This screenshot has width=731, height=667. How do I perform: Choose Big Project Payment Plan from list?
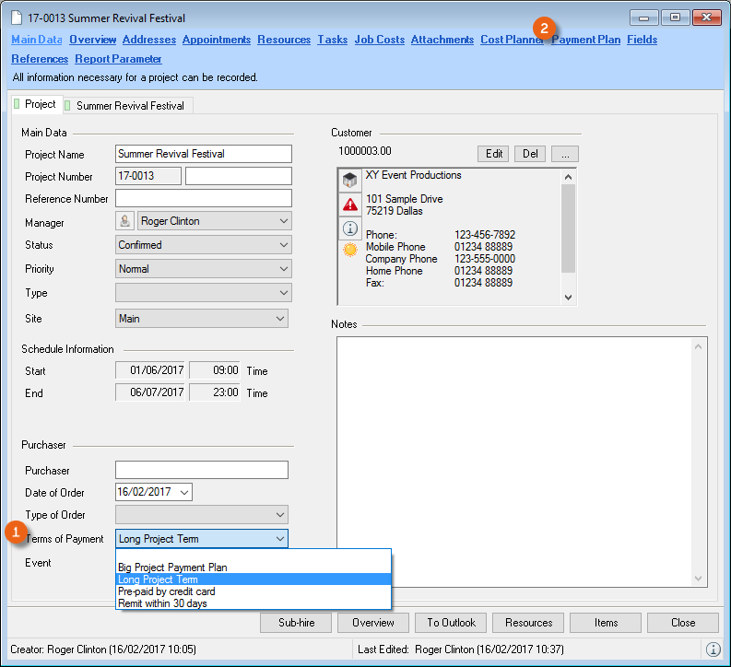point(172,568)
